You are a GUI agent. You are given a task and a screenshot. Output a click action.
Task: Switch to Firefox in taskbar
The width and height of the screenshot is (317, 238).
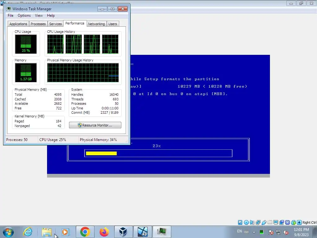(x=104, y=232)
